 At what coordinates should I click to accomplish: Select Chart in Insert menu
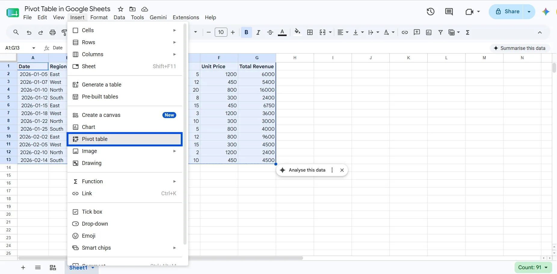coord(125,127)
